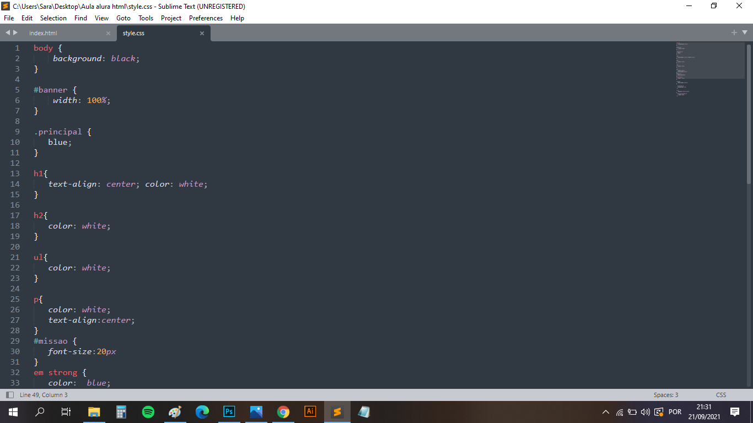Click the 'em strong' selector text
The image size is (753, 423).
click(56, 372)
